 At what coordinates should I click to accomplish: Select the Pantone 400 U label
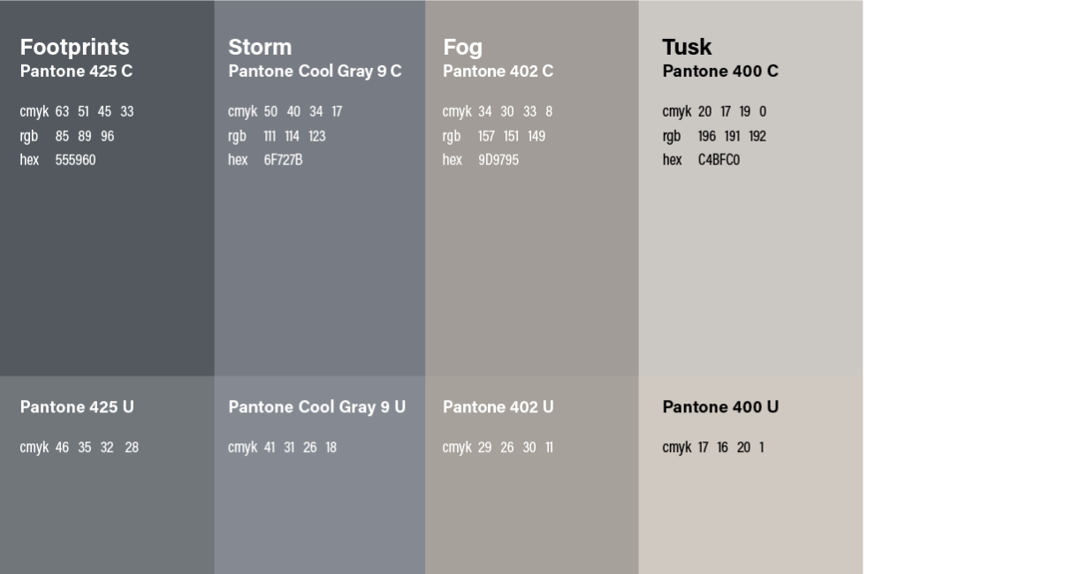click(720, 407)
